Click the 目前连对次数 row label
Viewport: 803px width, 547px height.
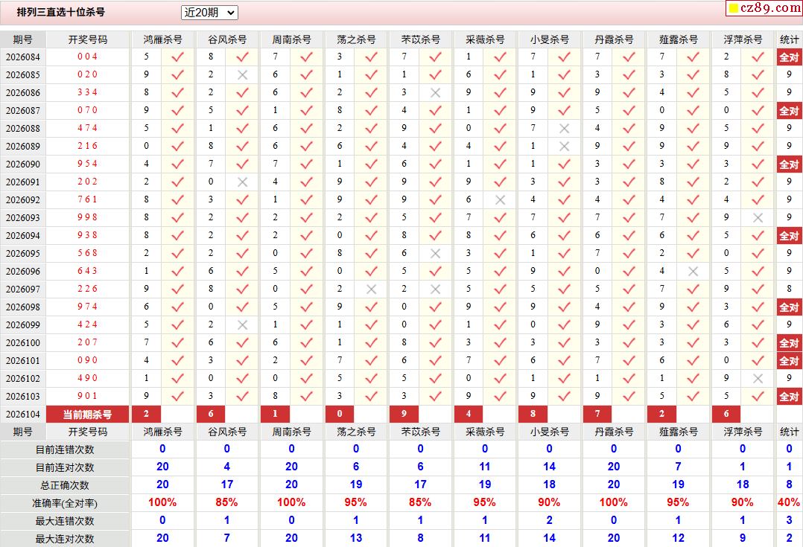65,467
